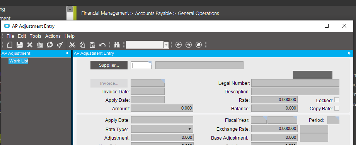This screenshot has height=145, width=356.
Task: Open the Actions menu
Action: pos(53,36)
